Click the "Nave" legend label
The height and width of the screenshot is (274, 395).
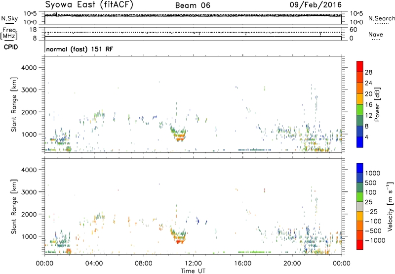pos(375,34)
